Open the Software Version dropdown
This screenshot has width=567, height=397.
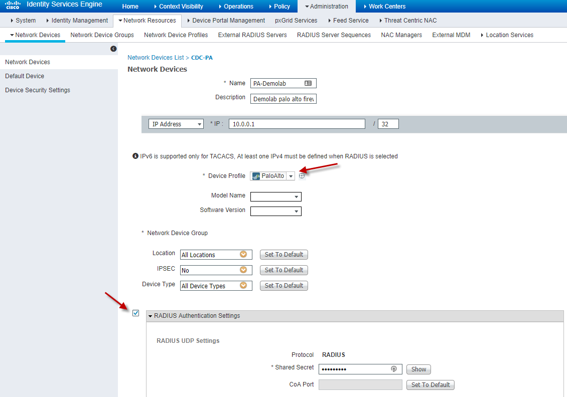point(276,211)
